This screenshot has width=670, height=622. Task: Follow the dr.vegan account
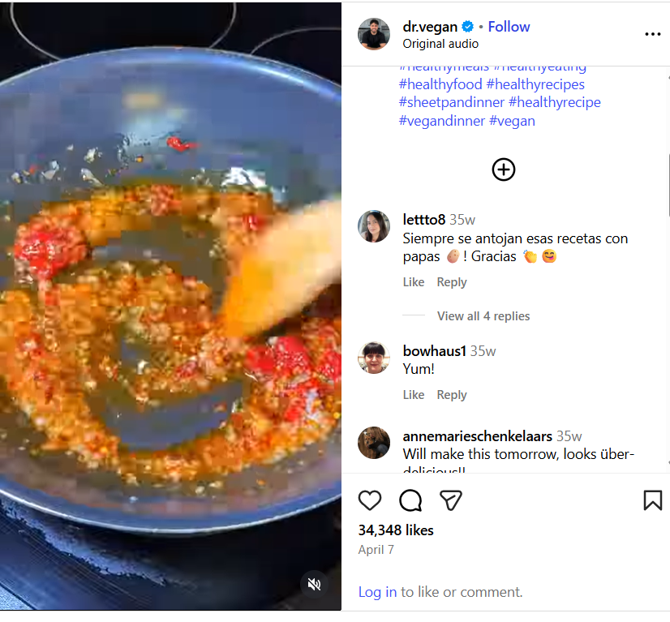509,27
